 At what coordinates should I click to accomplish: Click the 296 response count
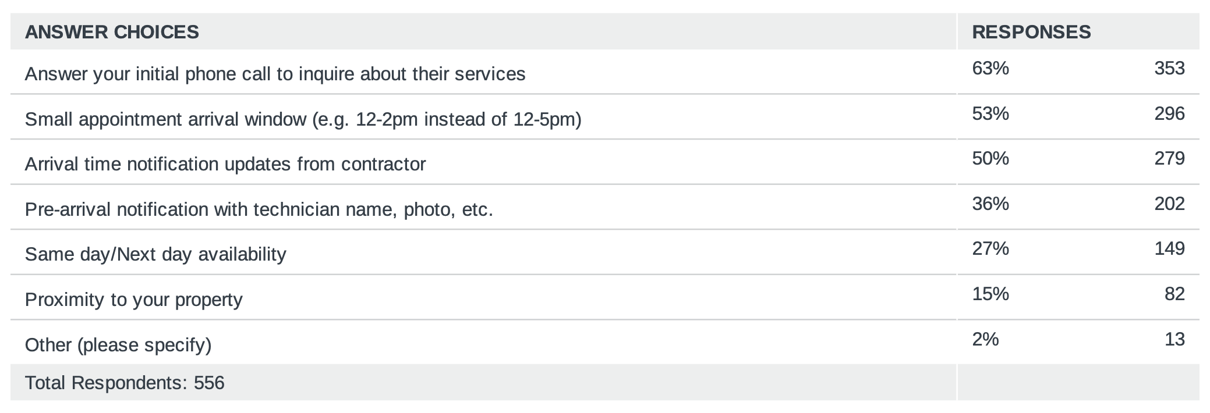1169,113
